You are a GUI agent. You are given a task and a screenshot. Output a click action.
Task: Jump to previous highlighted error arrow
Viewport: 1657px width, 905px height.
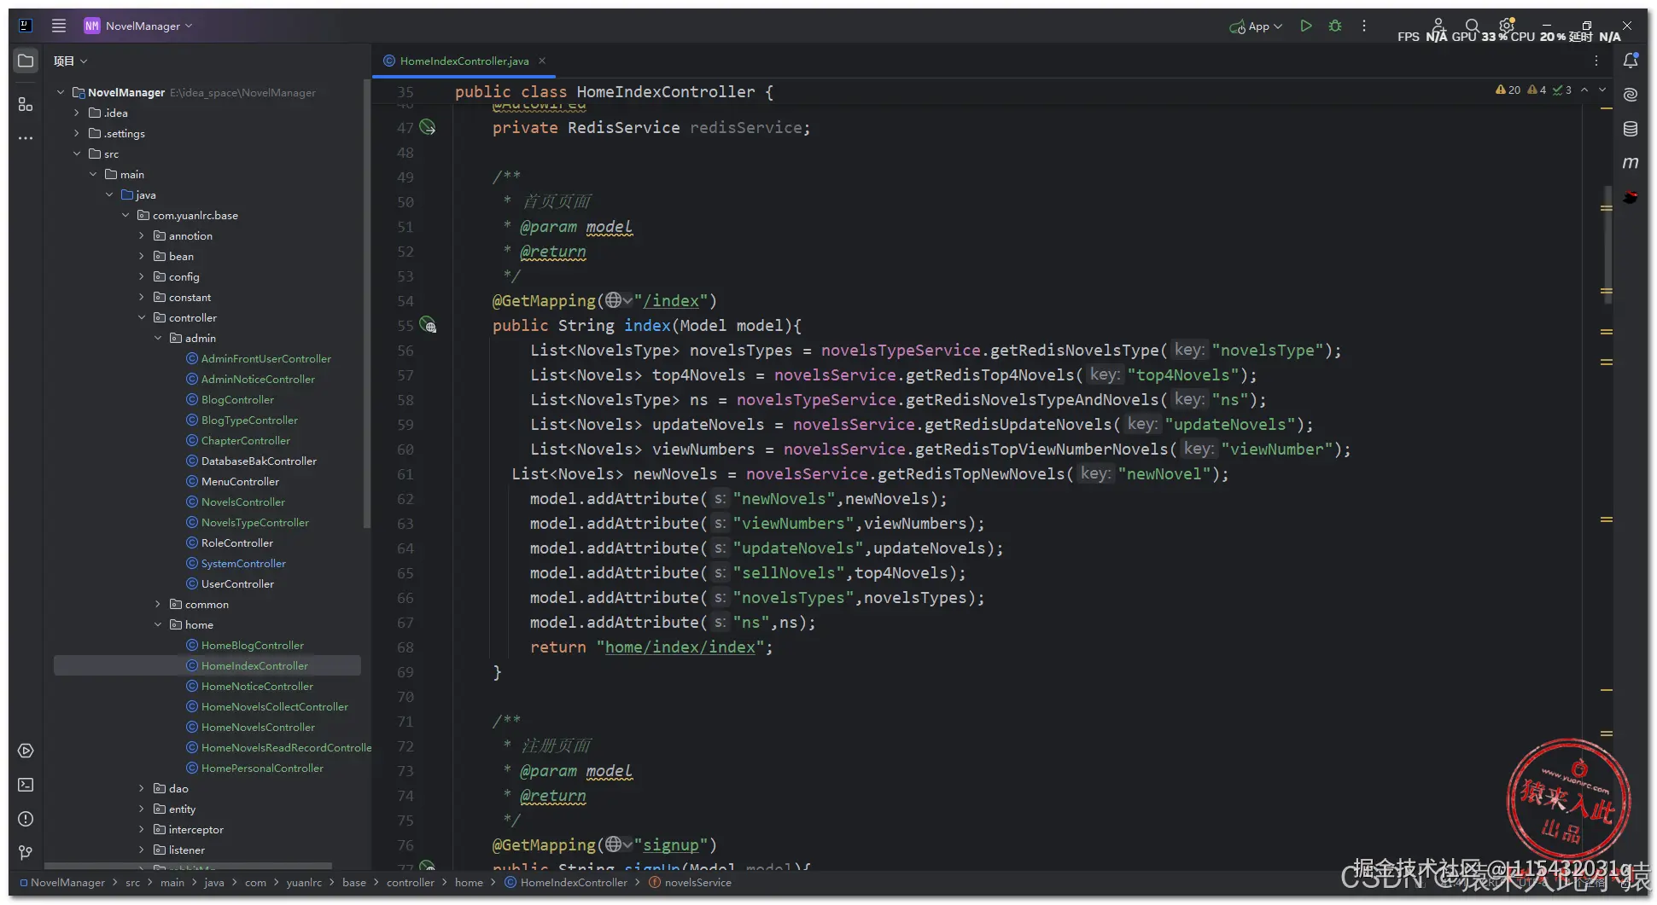pos(1584,90)
